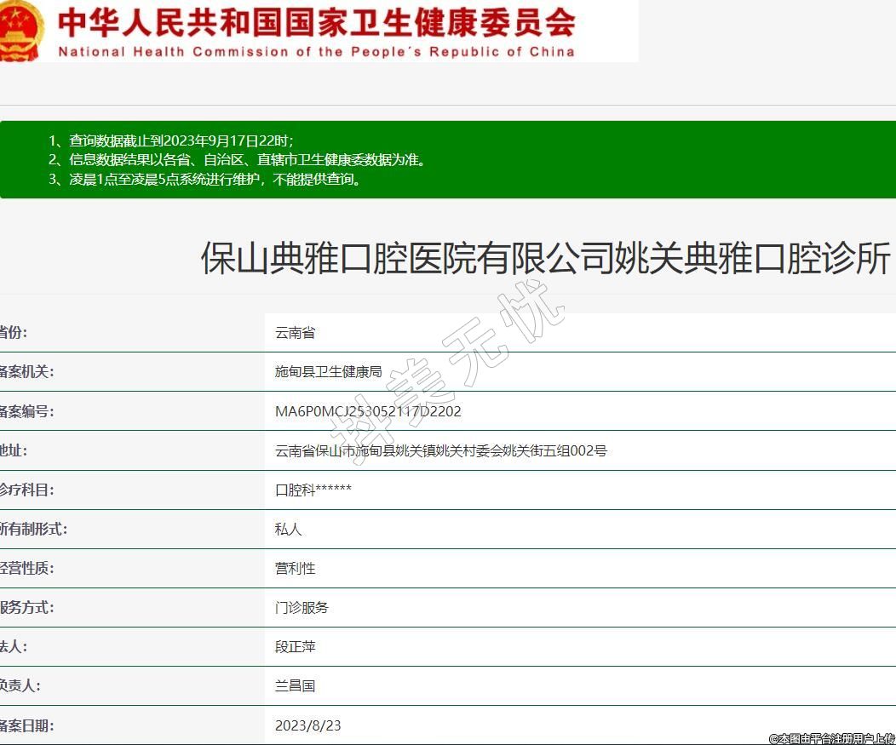The height and width of the screenshot is (745, 896).
Task: Click the 私人 ownership value
Action: (288, 529)
